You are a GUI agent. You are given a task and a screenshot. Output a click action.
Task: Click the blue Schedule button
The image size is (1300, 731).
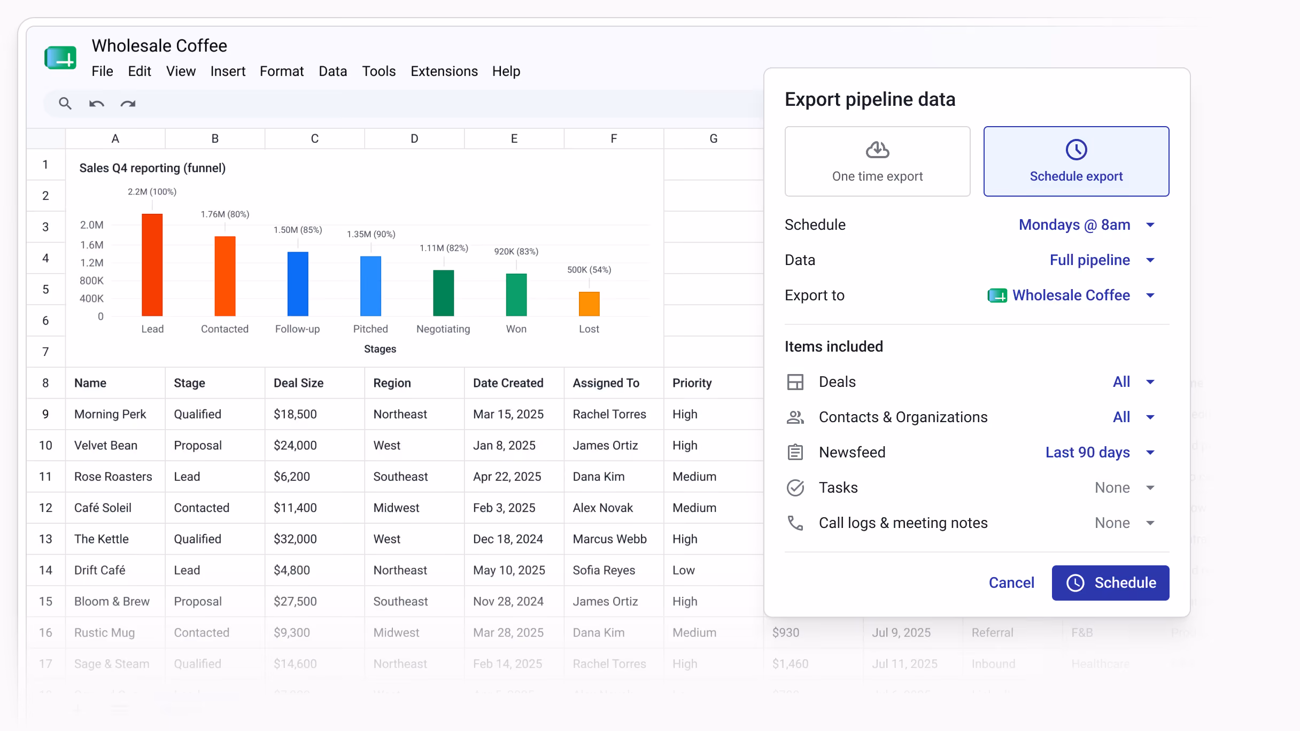click(1110, 583)
